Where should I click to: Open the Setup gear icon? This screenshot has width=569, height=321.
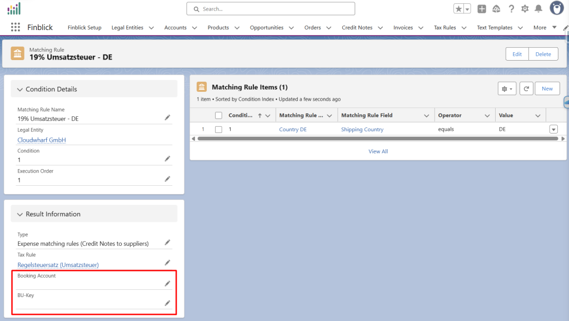tap(525, 9)
